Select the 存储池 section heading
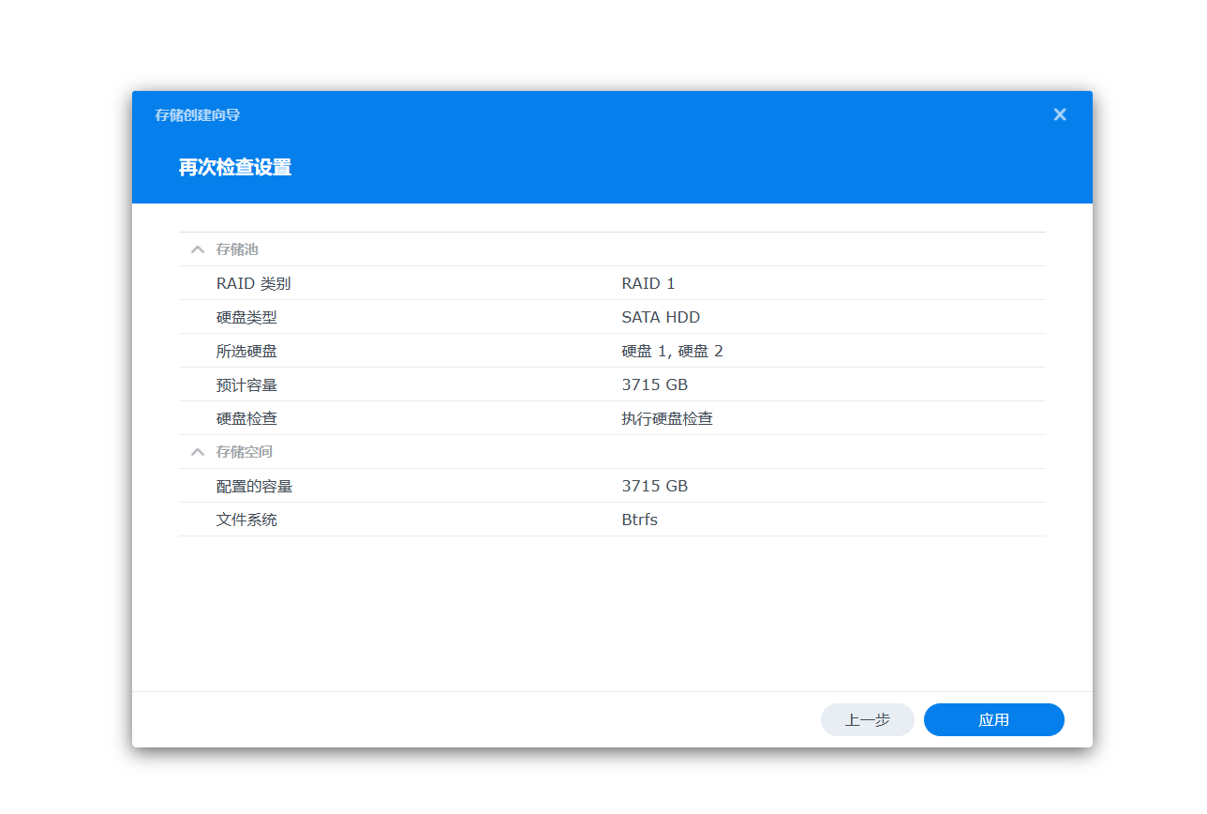 coord(237,249)
